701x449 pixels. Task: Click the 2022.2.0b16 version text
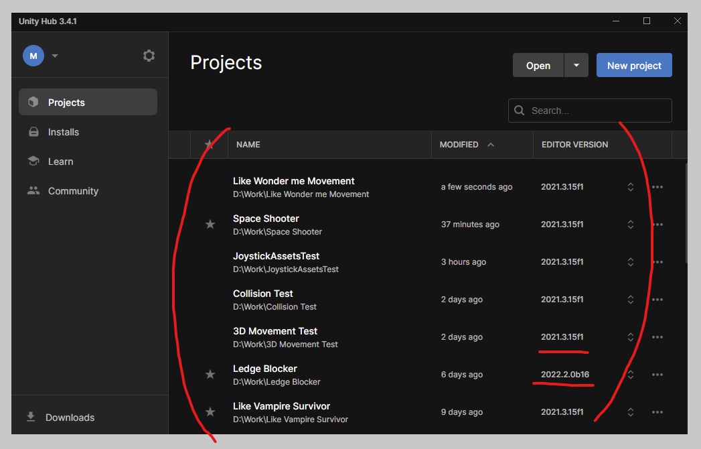click(x=564, y=374)
